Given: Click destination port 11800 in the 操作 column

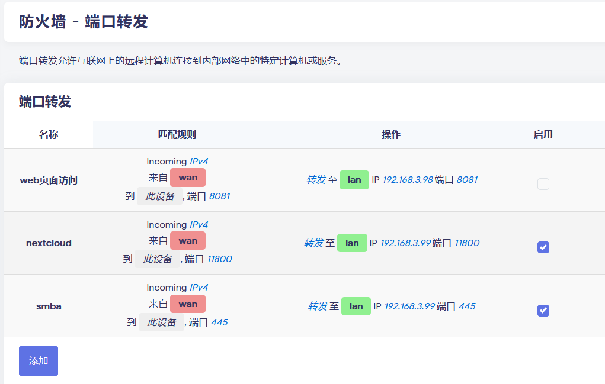Looking at the screenshot, I should point(466,243).
